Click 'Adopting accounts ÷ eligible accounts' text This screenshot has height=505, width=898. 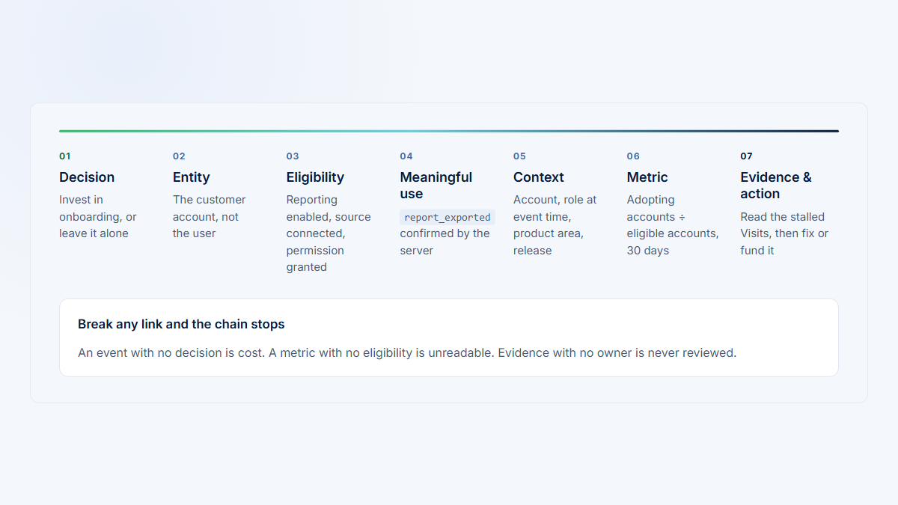(x=673, y=225)
